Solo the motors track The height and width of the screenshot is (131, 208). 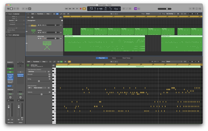click(41, 32)
